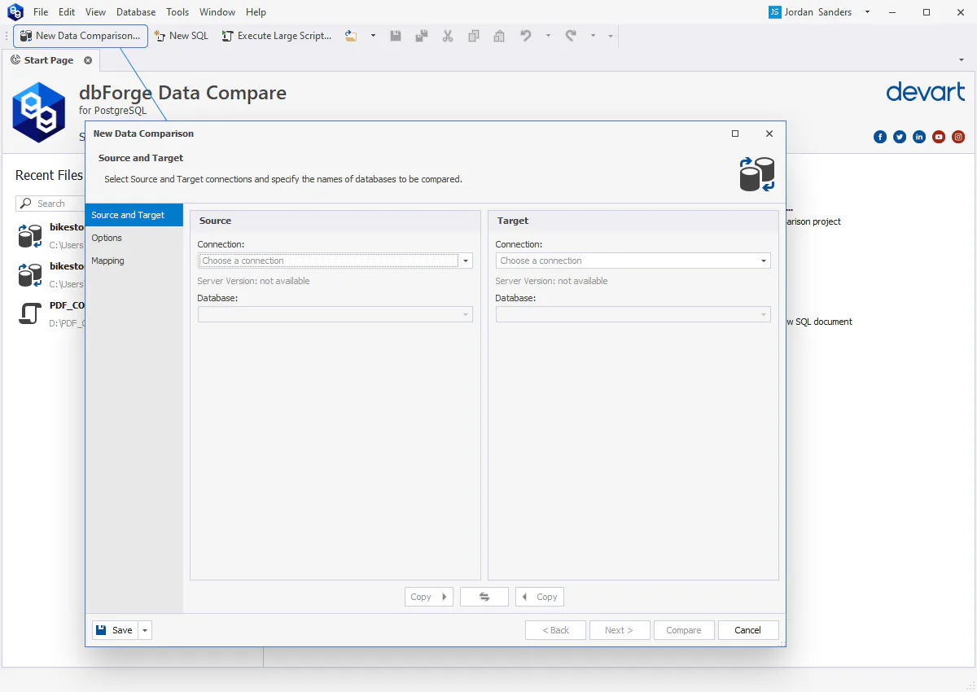
Task: Open devart YouTube icon link
Action: point(939,137)
